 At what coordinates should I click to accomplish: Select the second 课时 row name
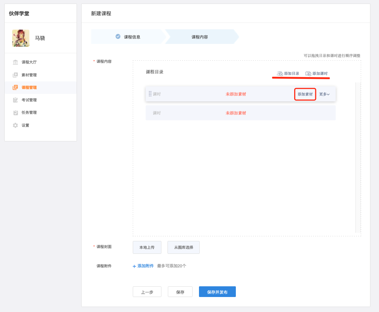[x=157, y=113]
